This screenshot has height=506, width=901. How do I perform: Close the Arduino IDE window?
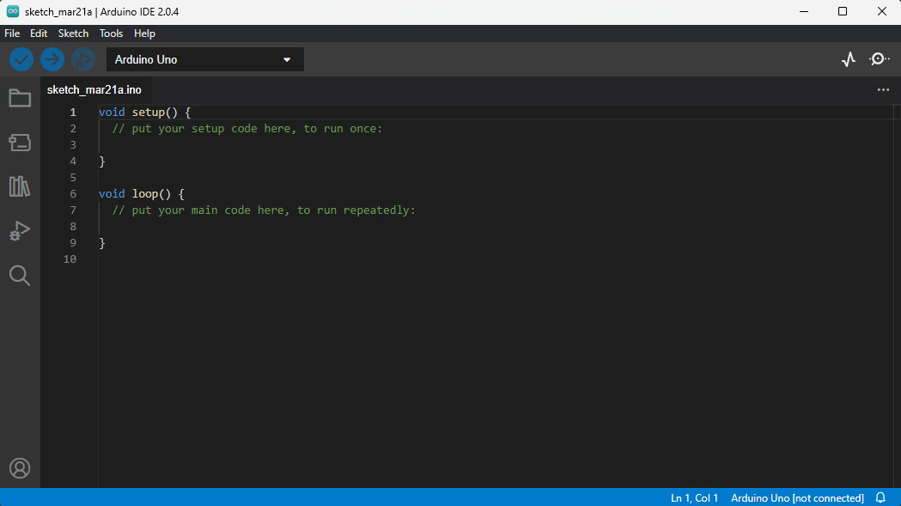coord(881,11)
